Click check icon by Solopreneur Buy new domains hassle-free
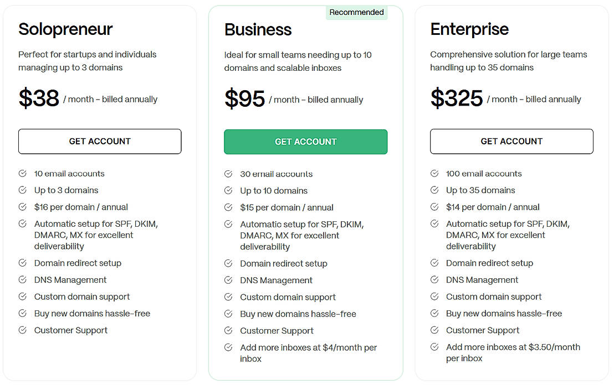614x385 pixels. 23,314
